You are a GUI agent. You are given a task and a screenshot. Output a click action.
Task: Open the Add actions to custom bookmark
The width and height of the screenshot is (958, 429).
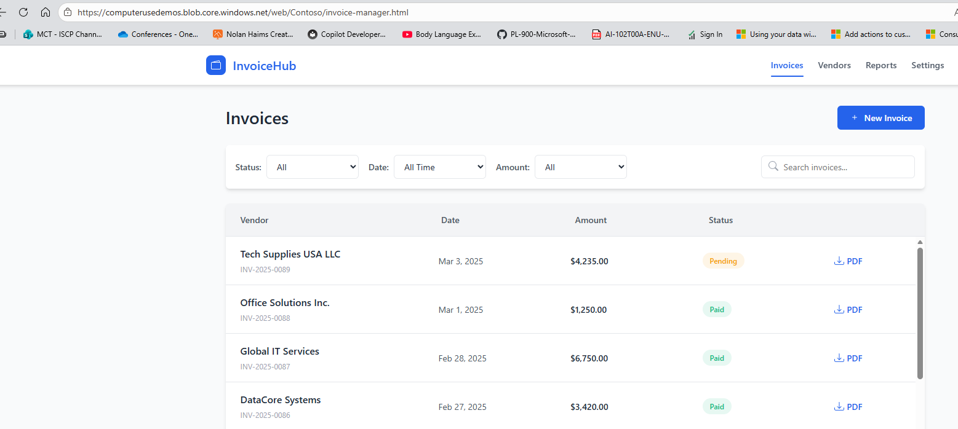tap(871, 34)
